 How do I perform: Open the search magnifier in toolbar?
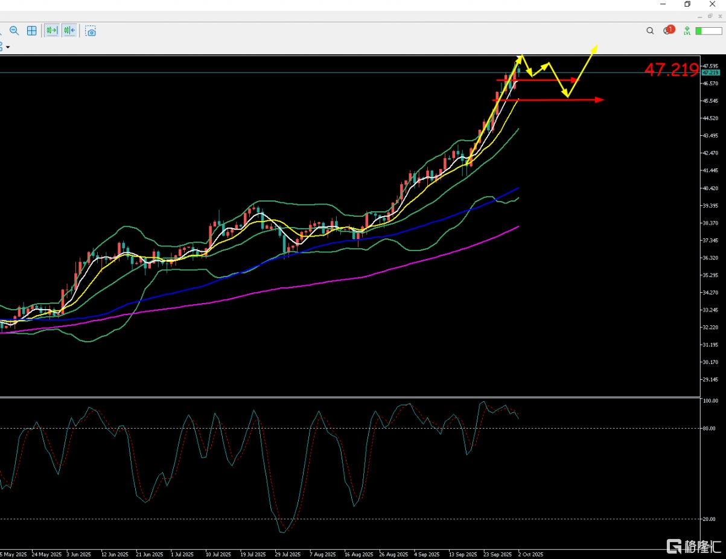[650, 31]
